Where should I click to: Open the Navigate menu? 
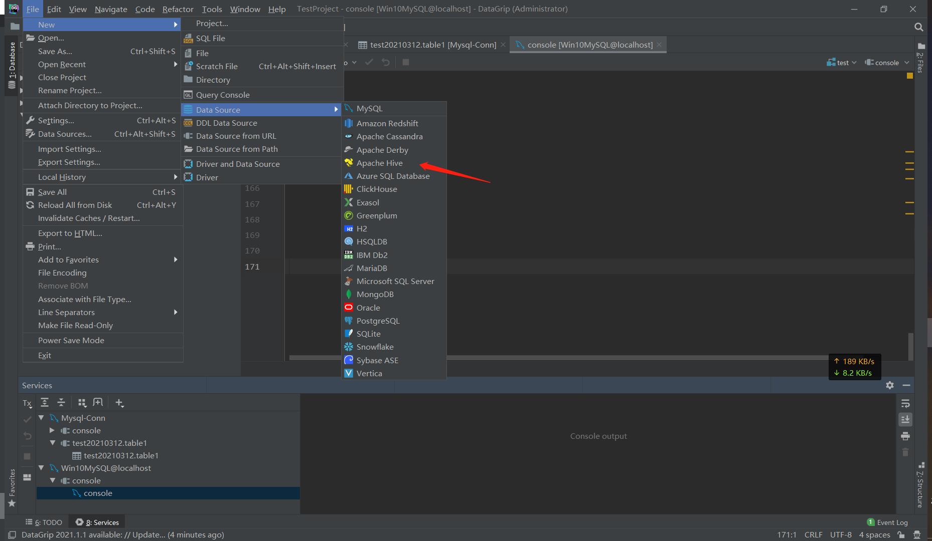coord(111,9)
